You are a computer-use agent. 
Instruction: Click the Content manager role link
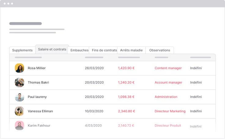click(x=168, y=68)
